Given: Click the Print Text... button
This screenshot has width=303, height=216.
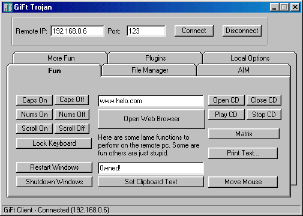Looking at the screenshot, I should point(243,153).
